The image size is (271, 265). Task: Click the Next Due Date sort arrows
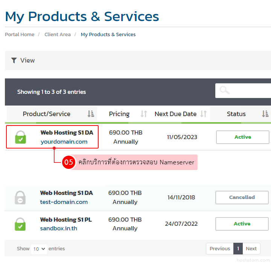click(x=204, y=114)
